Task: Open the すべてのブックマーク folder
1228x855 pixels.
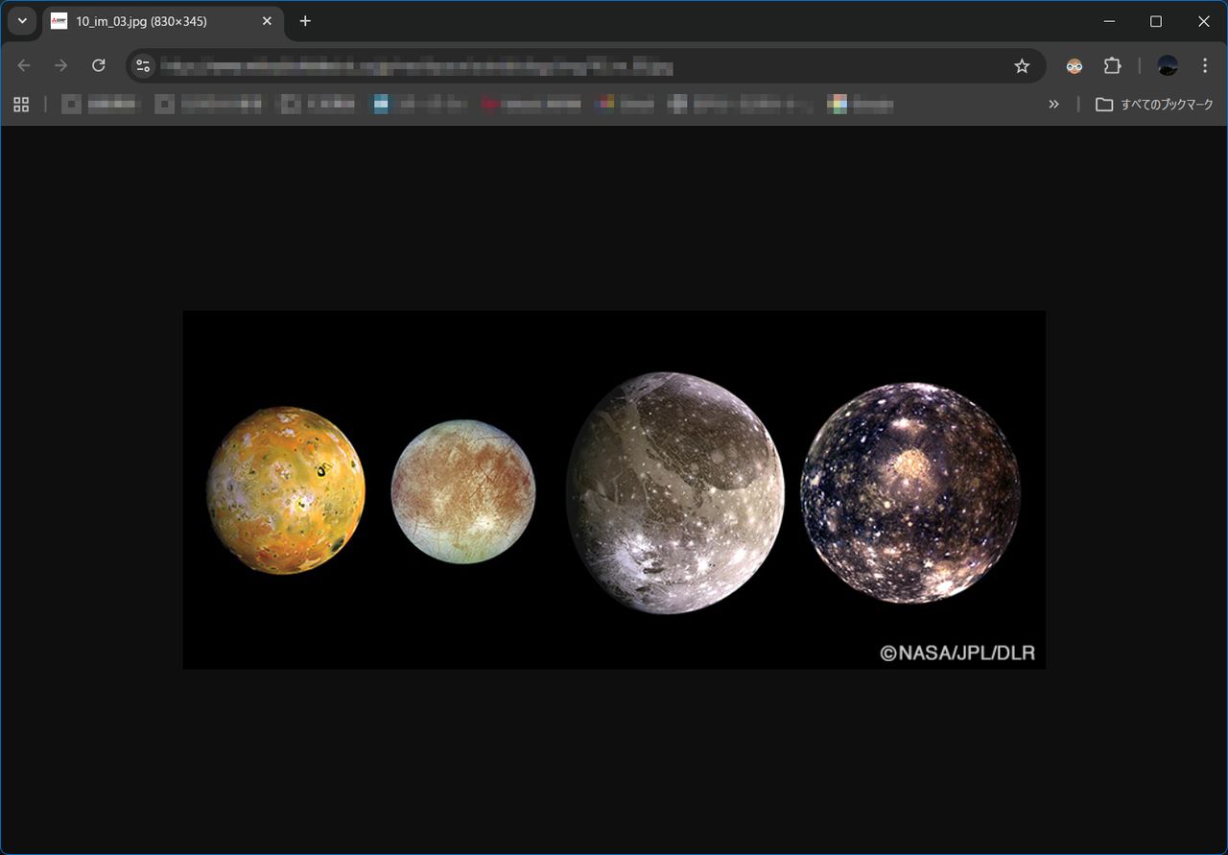Action: click(1155, 105)
